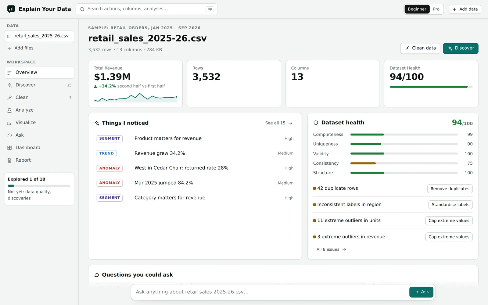The height and width of the screenshot is (305, 488).
Task: Open 'West in Cedar Chair: returned rate 28%' insight
Action: 195,168
